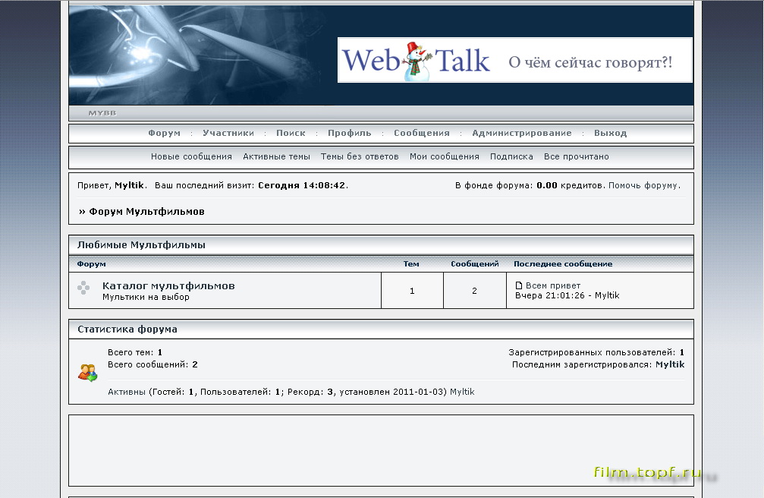Open newest registered user Myltik in statistics
This screenshot has height=498, width=764.
click(x=670, y=364)
